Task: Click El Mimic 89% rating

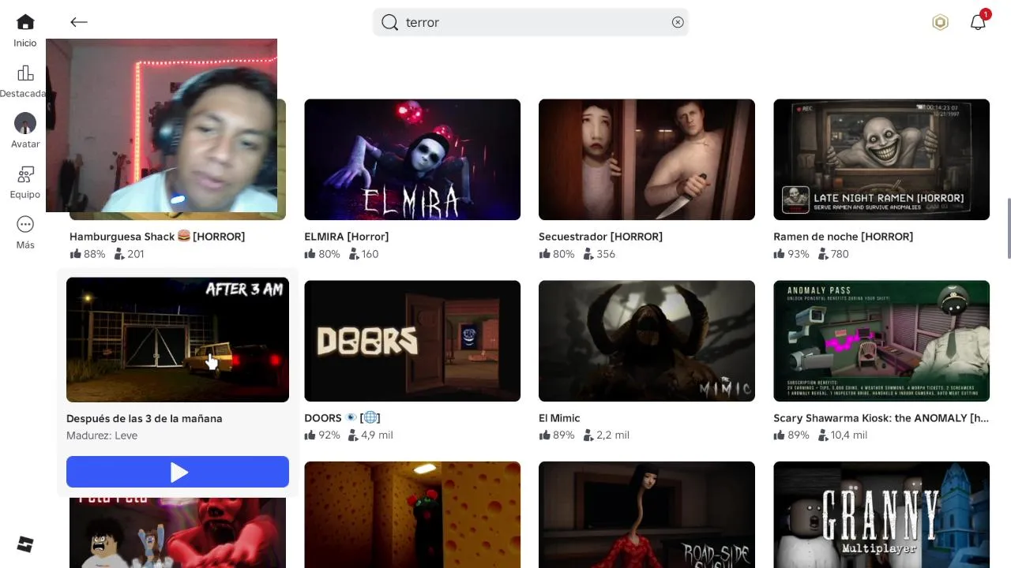Action: (x=557, y=435)
